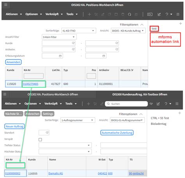The image size is (185, 178).
Task: Open the Tiefster Status dropdown
Action: [65, 145]
